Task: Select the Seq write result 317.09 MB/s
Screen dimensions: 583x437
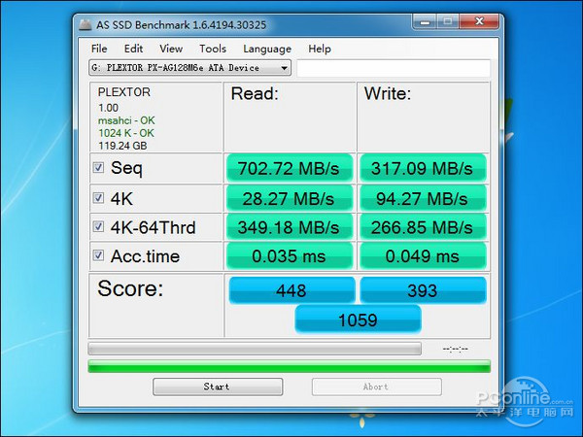Action: [x=423, y=168]
